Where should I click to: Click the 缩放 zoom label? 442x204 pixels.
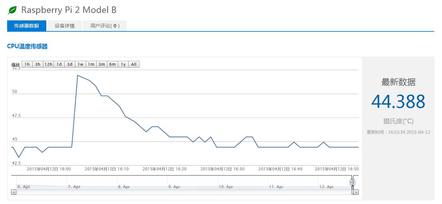pos(16,65)
